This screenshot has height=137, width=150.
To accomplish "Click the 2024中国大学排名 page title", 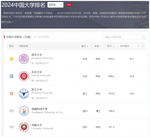I will [x=23, y=5].
